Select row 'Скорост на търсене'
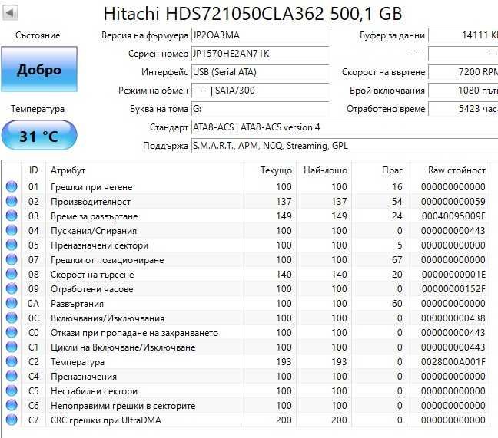Image resolution: width=498 pixels, height=438 pixels. click(x=247, y=274)
